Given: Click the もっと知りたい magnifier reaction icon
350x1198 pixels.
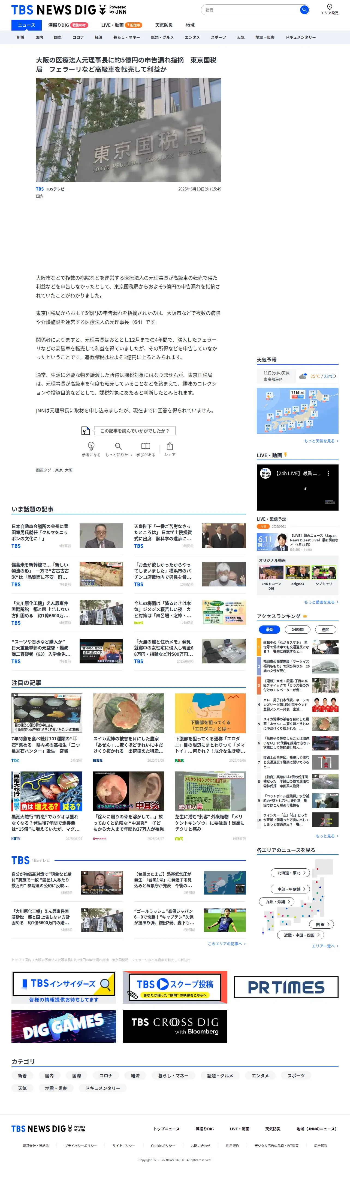Looking at the screenshot, I should tap(119, 446).
